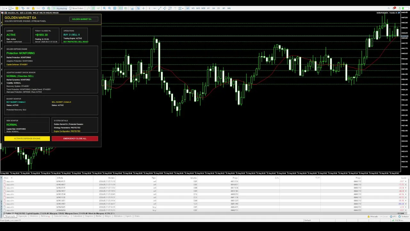Take a chart screenshot with camera icon
Screen dimensions: 410x231
(132, 8)
